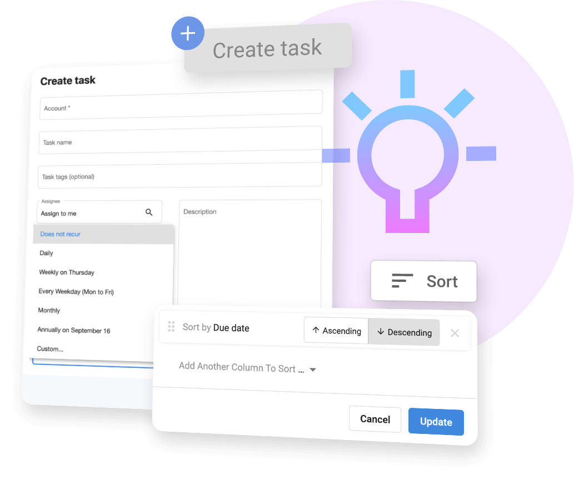Set sort order to Ascending
The width and height of the screenshot is (574, 480).
pos(336,331)
